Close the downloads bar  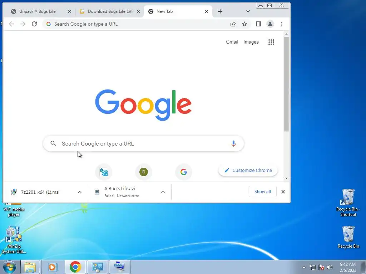283,192
